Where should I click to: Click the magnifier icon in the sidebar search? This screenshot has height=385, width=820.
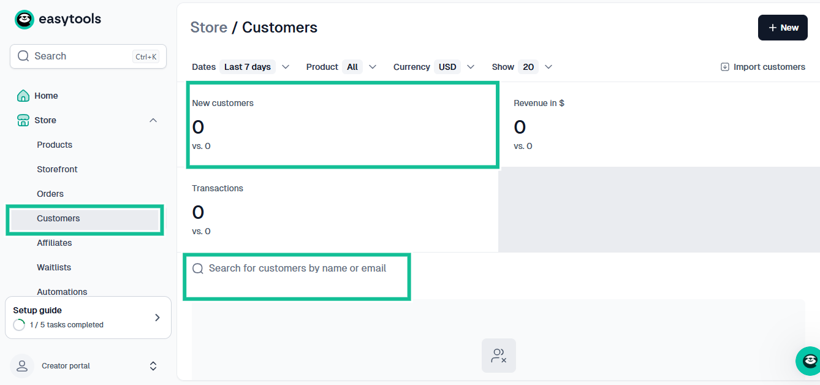point(23,56)
